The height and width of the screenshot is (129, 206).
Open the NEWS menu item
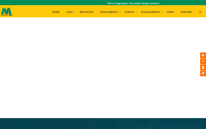170,12
